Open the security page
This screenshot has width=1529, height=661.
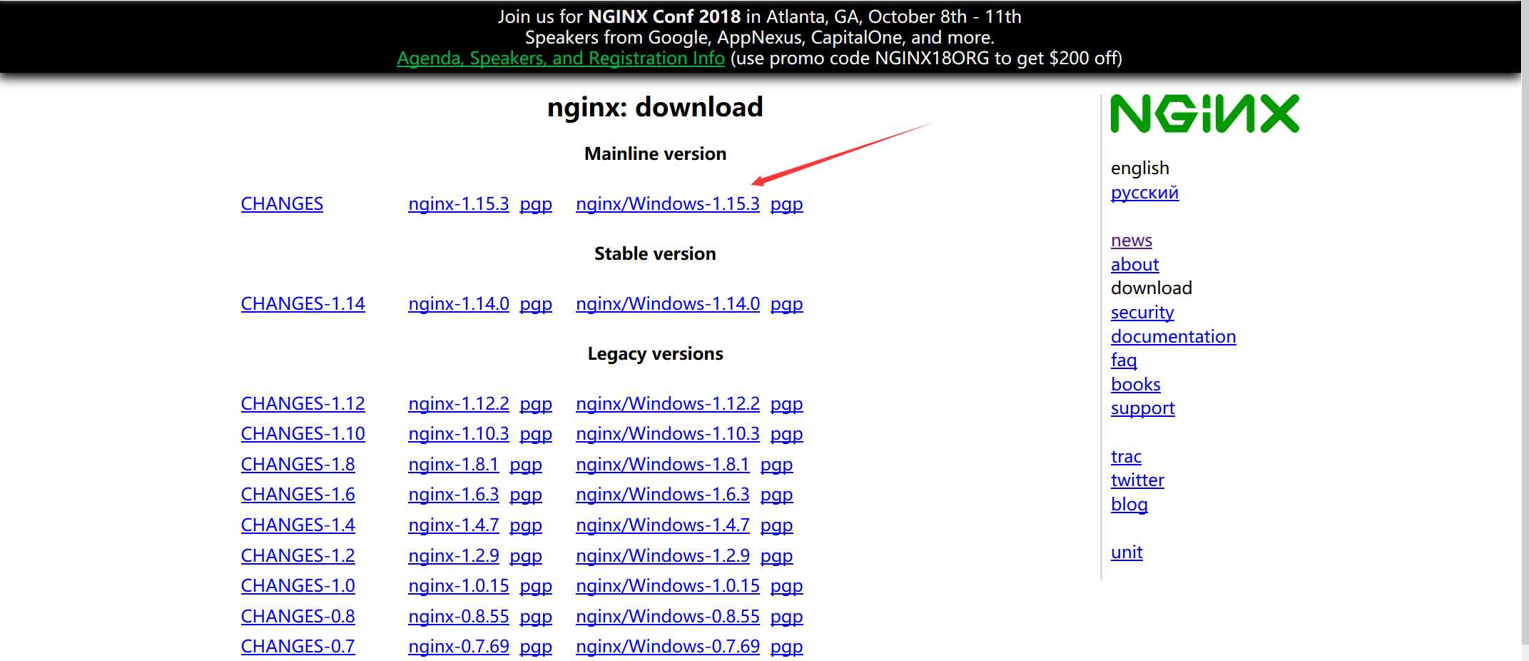pos(1142,313)
